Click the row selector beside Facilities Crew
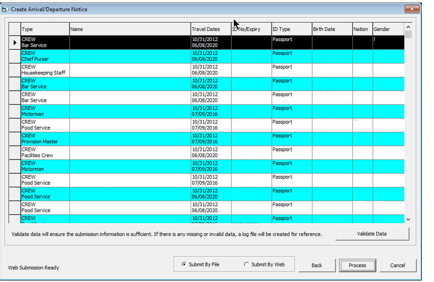 tap(15, 153)
